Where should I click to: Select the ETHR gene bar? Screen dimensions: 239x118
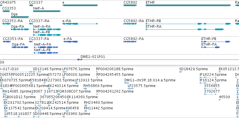tap(188, 5)
